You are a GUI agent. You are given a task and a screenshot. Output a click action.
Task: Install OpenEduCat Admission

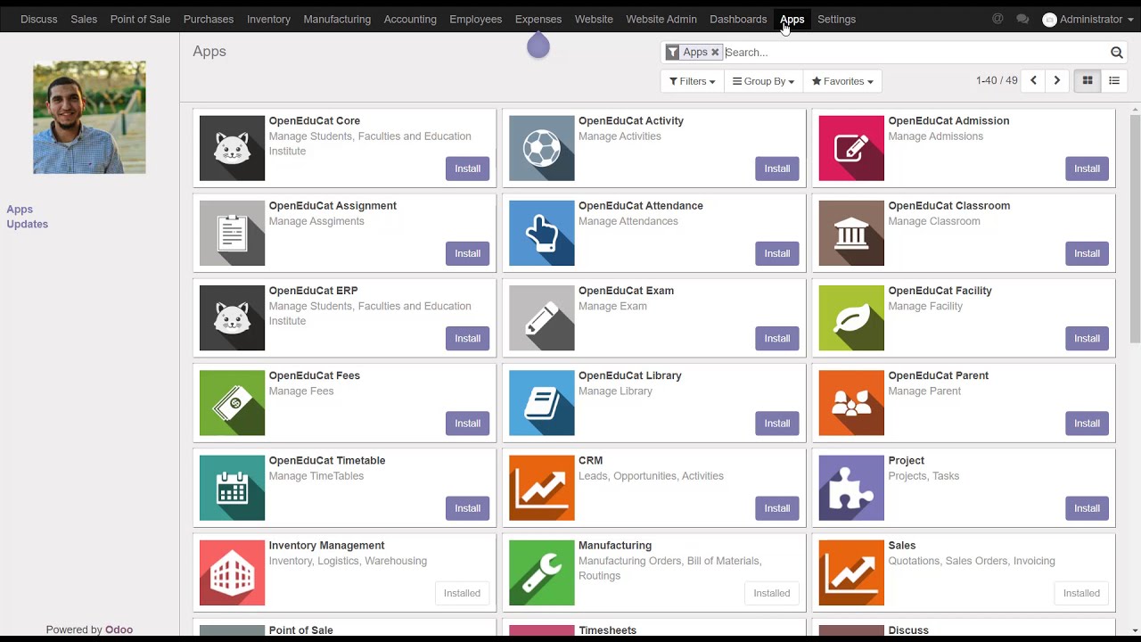pyautogui.click(x=1087, y=169)
